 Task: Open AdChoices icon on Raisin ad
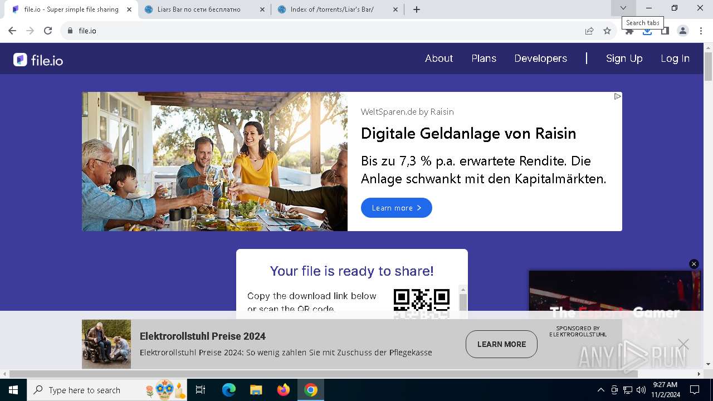(x=617, y=96)
